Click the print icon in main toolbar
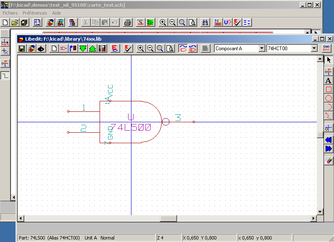The height and width of the screenshot is (242, 334). tap(128, 23)
